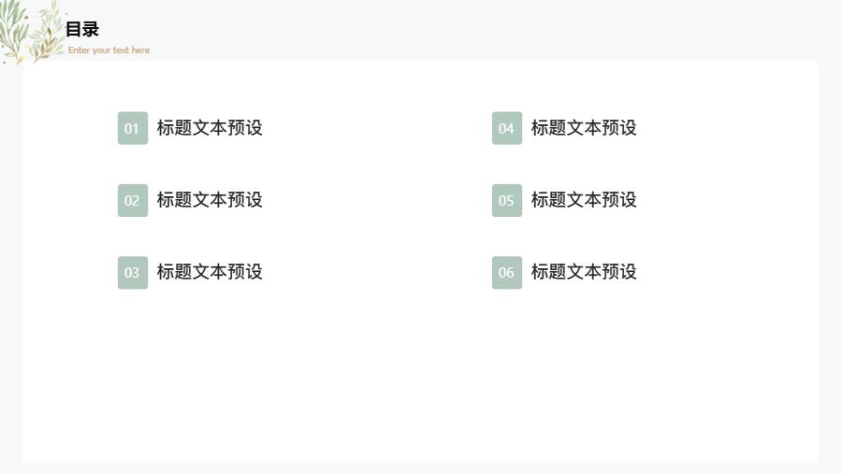Screen dimensions: 842x473
Task: Click the heading text next to 01
Action: click(x=210, y=128)
